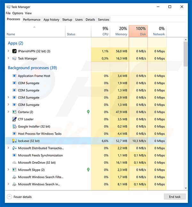Click the Google Installer icon
Image resolution: width=192 pixels, height=207 pixels.
click(14, 127)
